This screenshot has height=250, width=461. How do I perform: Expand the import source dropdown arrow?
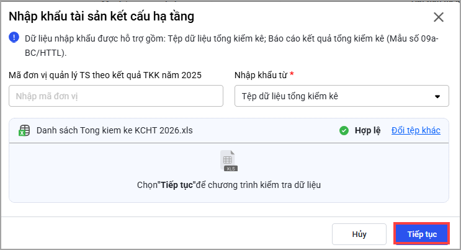point(437,97)
